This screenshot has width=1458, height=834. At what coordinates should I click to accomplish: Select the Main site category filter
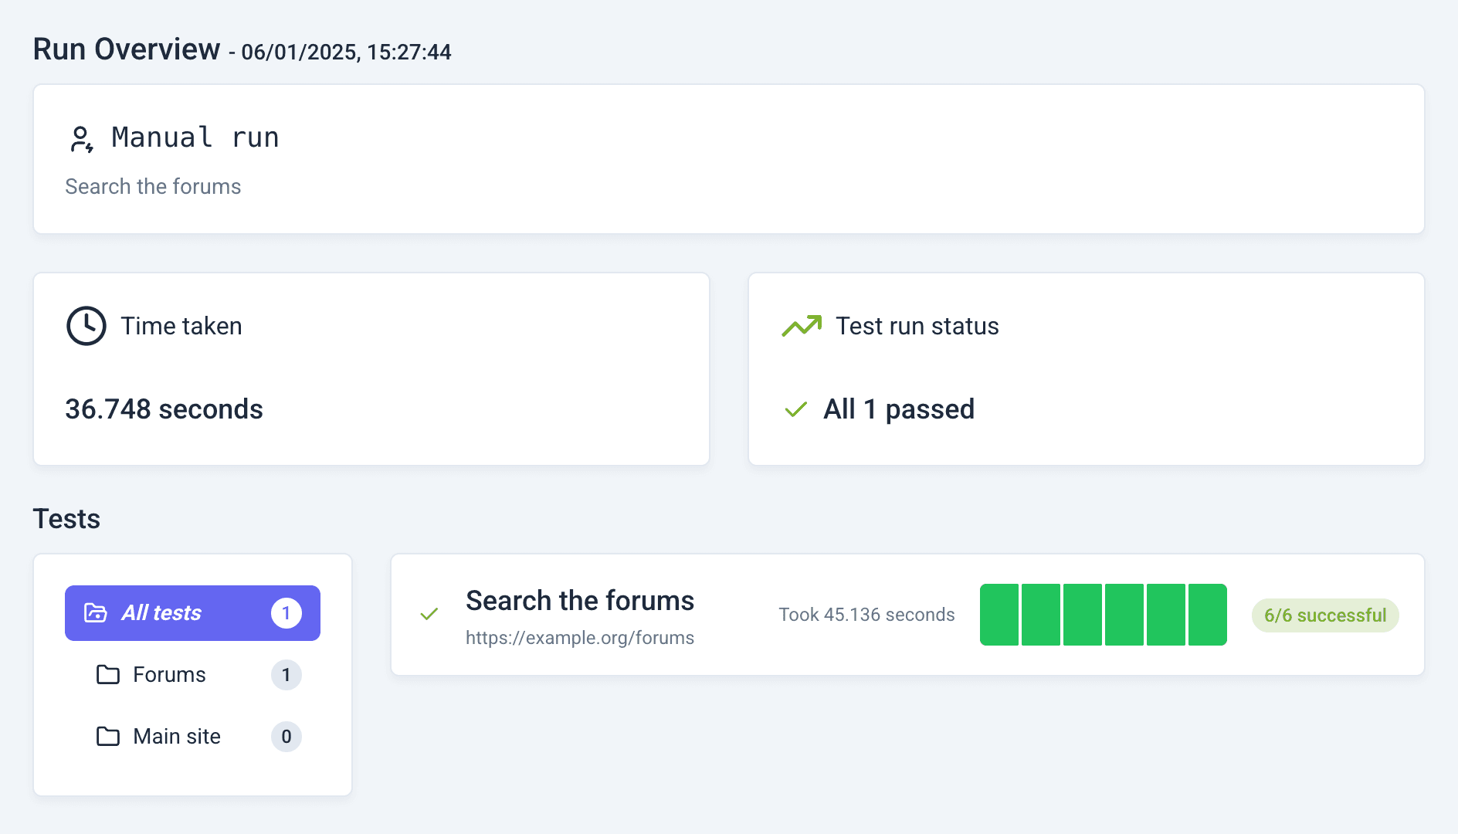pyautogui.click(x=175, y=736)
